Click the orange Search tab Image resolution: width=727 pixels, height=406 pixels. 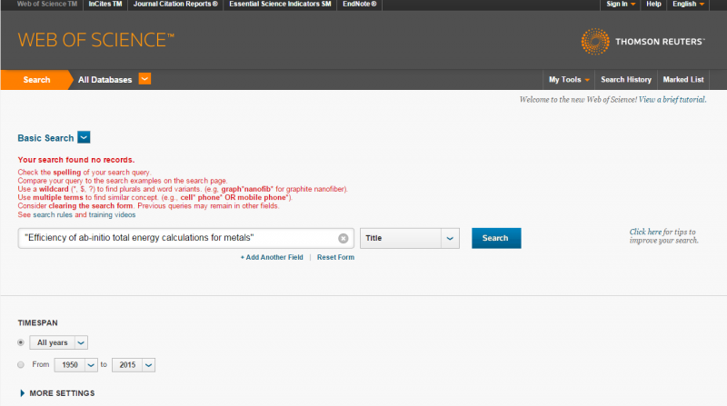pyautogui.click(x=36, y=80)
